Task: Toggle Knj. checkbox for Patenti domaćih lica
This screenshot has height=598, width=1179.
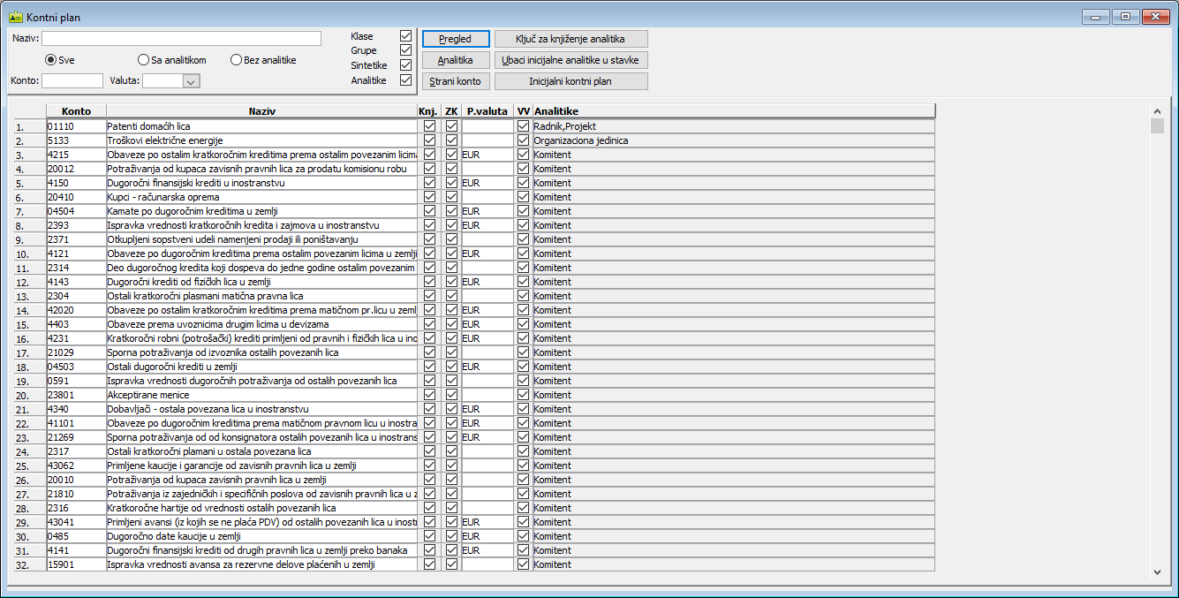Action: [x=430, y=126]
